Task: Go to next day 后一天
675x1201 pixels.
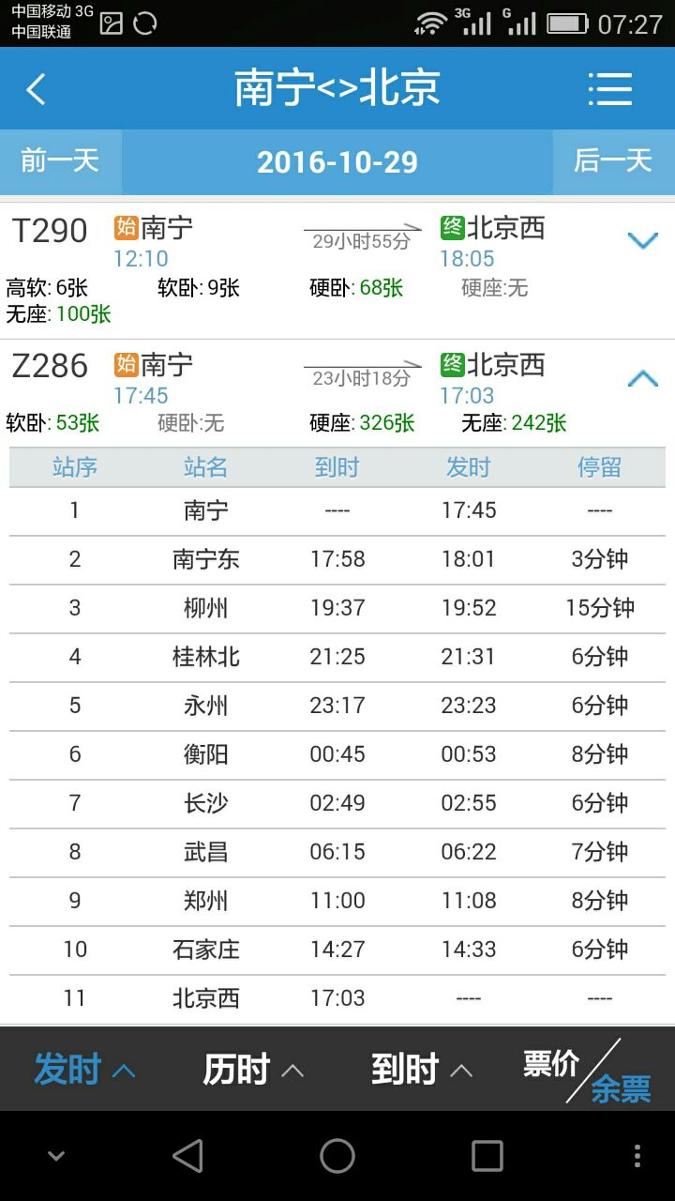Action: click(613, 161)
